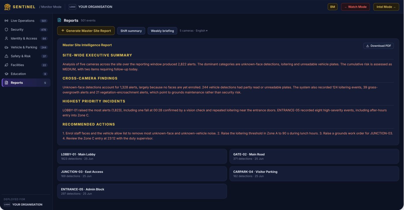Open the GATE-02 Main Road card
This screenshot has height=210, width=404.
pos(314,156)
